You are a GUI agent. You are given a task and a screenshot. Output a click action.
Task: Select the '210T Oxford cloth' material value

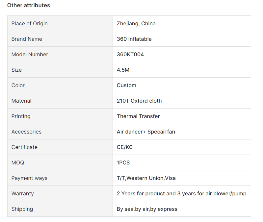pyautogui.click(x=139, y=101)
